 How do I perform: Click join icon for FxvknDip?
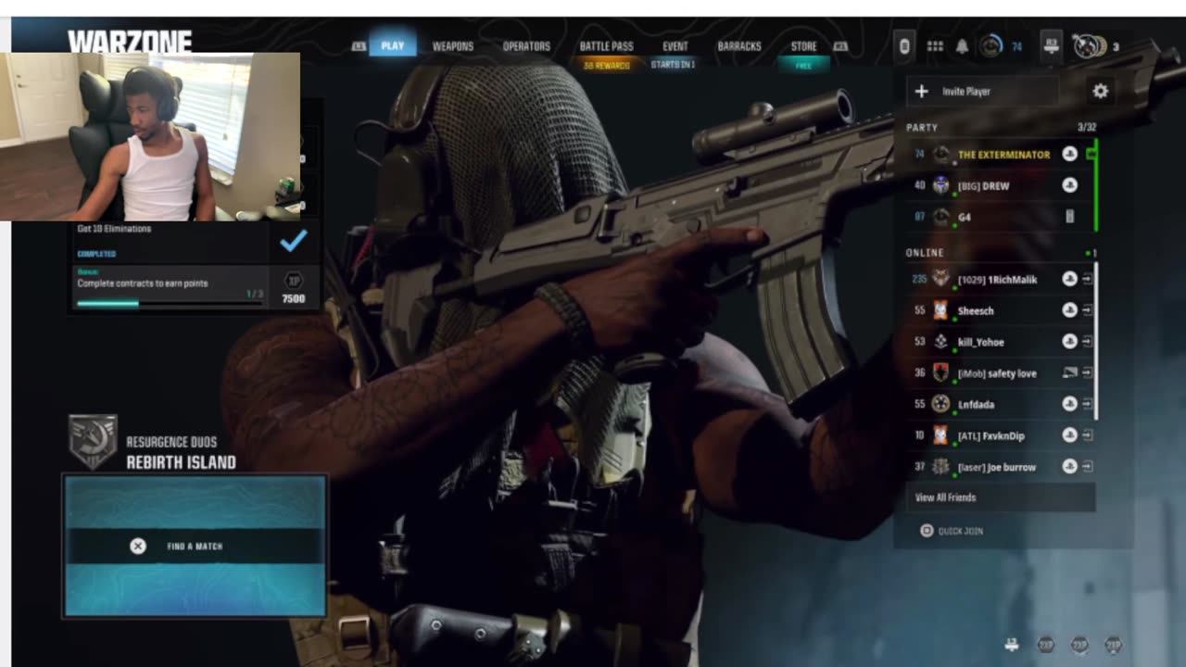(1087, 435)
